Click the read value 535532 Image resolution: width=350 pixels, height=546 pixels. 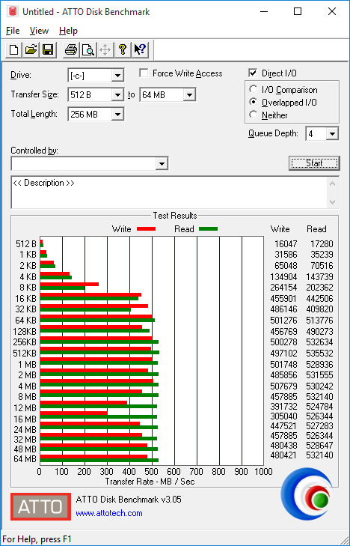tap(319, 353)
